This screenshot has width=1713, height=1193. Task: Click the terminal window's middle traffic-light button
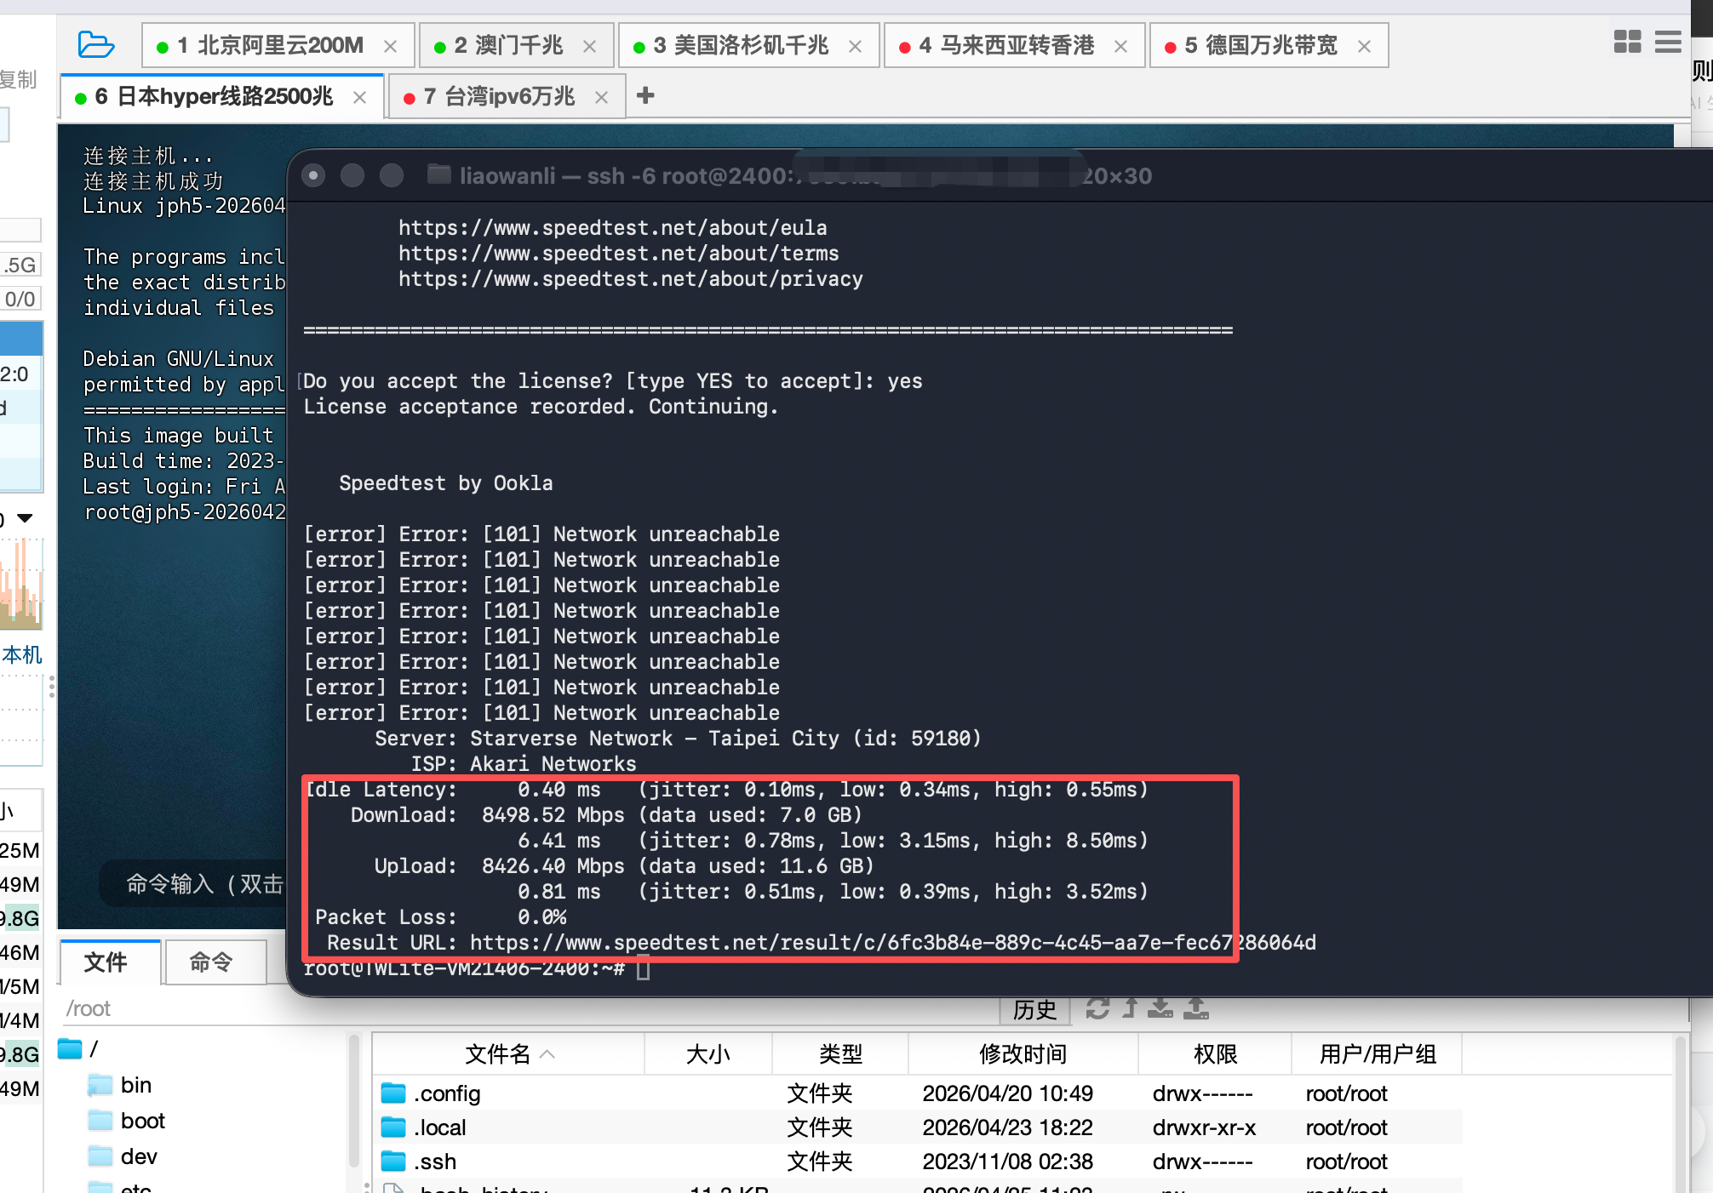click(352, 175)
